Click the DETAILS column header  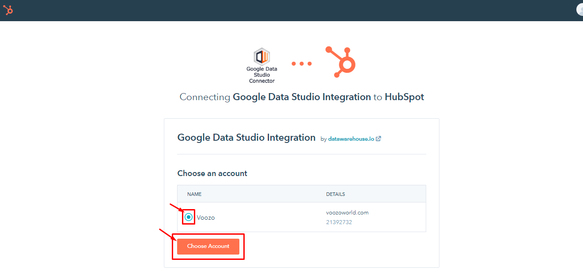[335, 194]
